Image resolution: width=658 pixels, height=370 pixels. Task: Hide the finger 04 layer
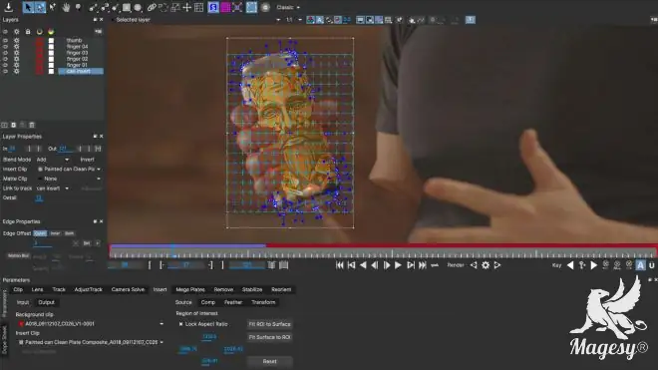(x=5, y=47)
